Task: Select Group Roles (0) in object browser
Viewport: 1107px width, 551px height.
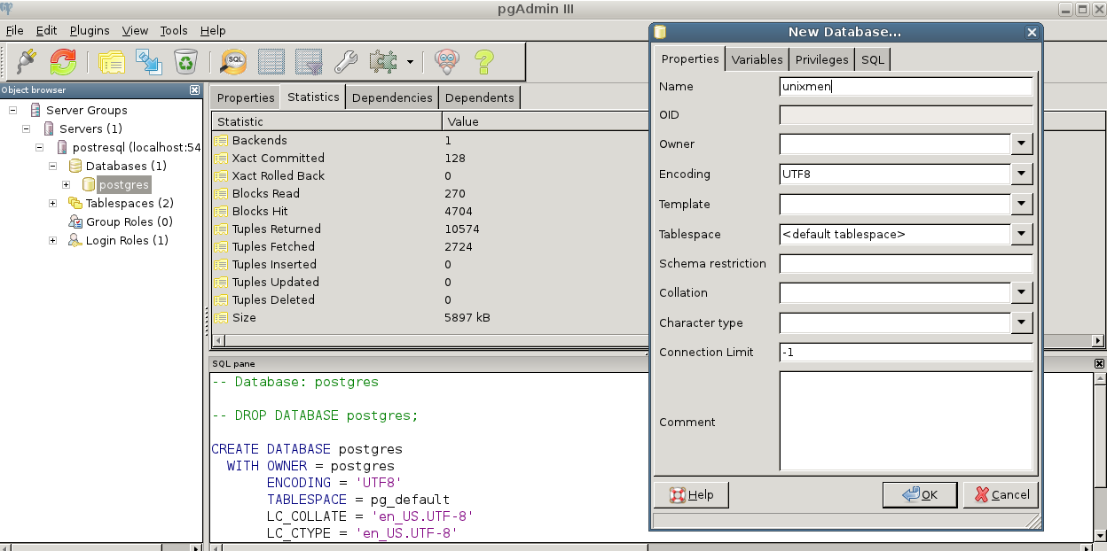Action: (129, 221)
